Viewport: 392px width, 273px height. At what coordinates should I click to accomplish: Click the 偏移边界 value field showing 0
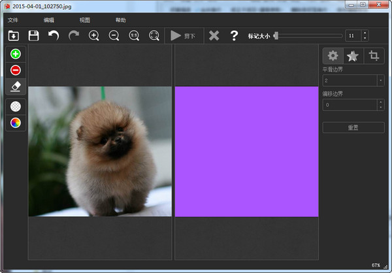(350, 105)
